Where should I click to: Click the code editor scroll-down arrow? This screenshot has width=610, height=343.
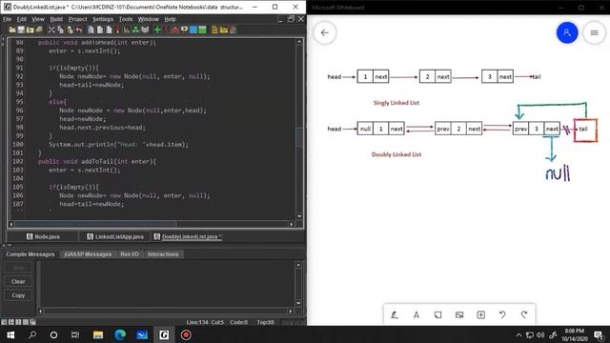[x=299, y=216]
